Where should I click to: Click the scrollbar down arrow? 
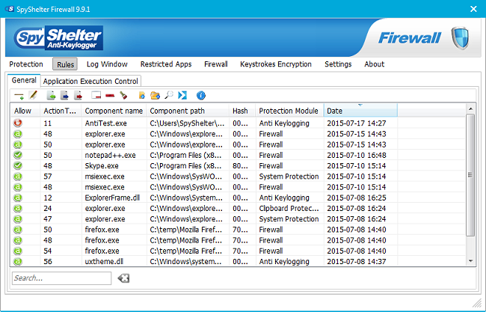point(470,261)
